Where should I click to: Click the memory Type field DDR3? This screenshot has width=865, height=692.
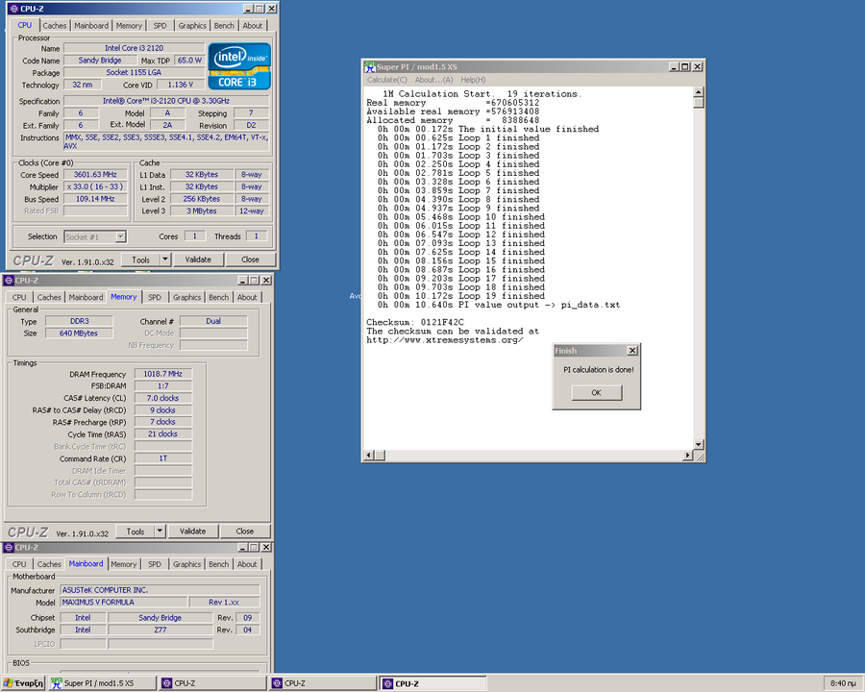tap(80, 321)
